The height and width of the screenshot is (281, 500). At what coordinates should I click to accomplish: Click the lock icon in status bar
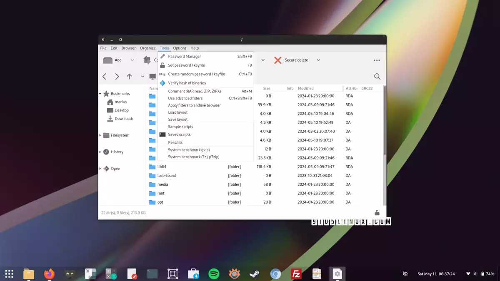point(377,213)
